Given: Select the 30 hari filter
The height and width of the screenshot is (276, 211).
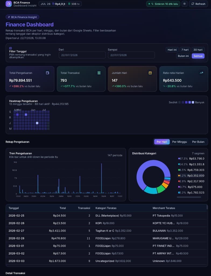Looking at the screenshot, I should [198, 50].
